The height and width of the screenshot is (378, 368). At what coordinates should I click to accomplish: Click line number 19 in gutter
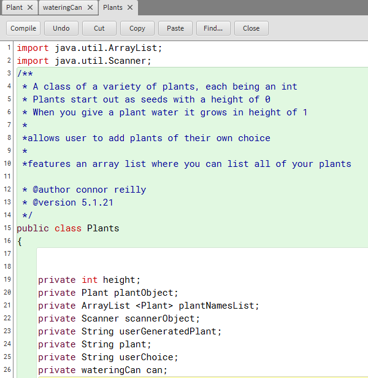pos(7,279)
